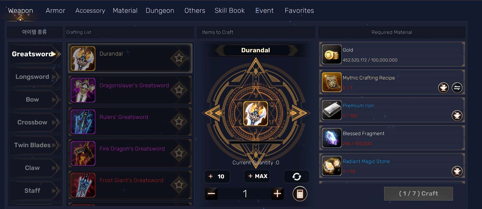The image size is (482, 209).
Task: Click the (1/7) Craft button
Action: point(418,193)
